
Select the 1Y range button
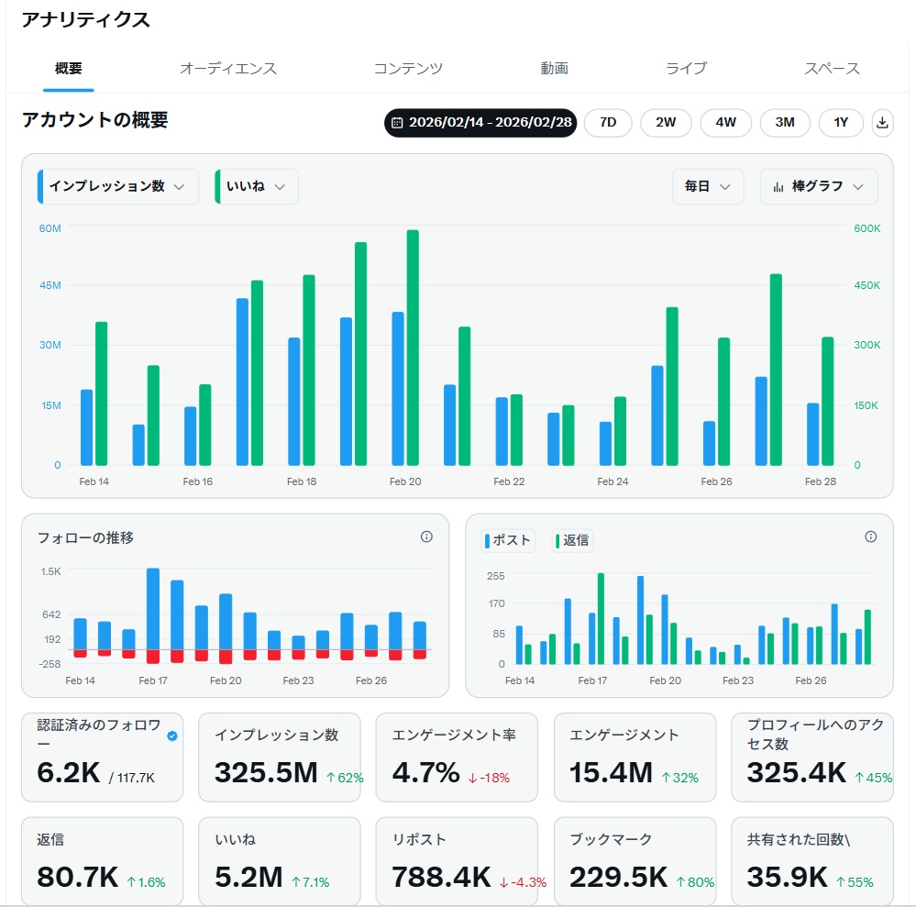pos(841,123)
